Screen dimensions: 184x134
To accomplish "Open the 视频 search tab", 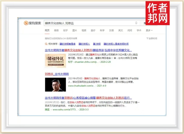I will pyautogui.click(x=84, y=30).
